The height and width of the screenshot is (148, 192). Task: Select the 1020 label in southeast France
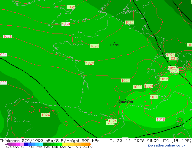(x=149, y=86)
